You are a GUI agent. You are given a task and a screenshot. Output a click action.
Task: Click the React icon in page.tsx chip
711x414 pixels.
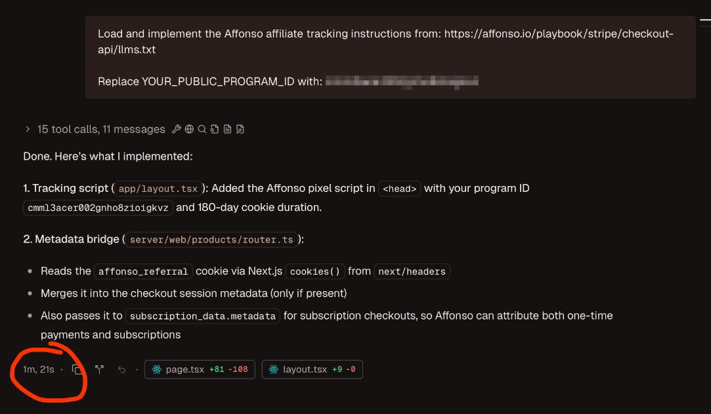(156, 369)
